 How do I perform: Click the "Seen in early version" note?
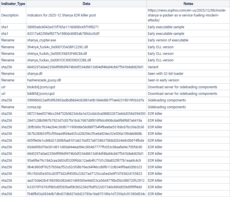tap(163, 80)
